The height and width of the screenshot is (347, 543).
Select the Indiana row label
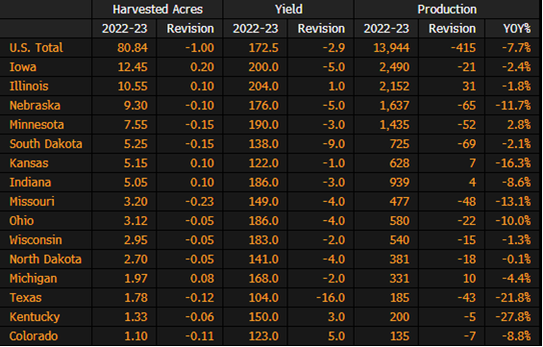31,183
